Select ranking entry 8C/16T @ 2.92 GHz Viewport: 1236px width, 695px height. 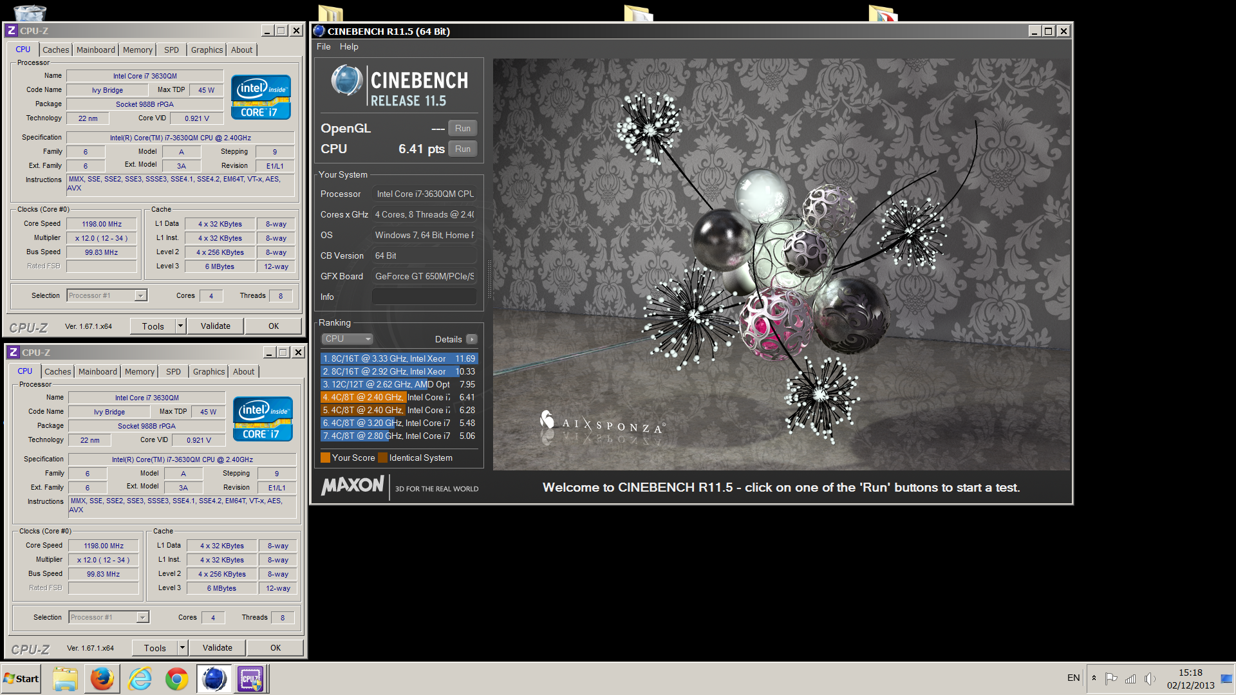click(x=399, y=371)
